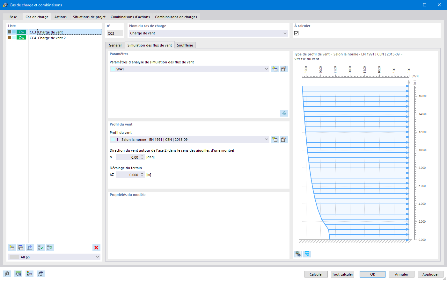Create new wind profile next to Profil du vent
The width and height of the screenshot is (447, 281).
(x=275, y=139)
